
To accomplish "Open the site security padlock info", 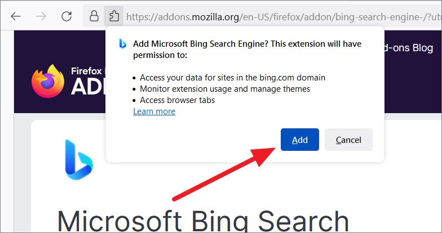I will click(x=94, y=16).
